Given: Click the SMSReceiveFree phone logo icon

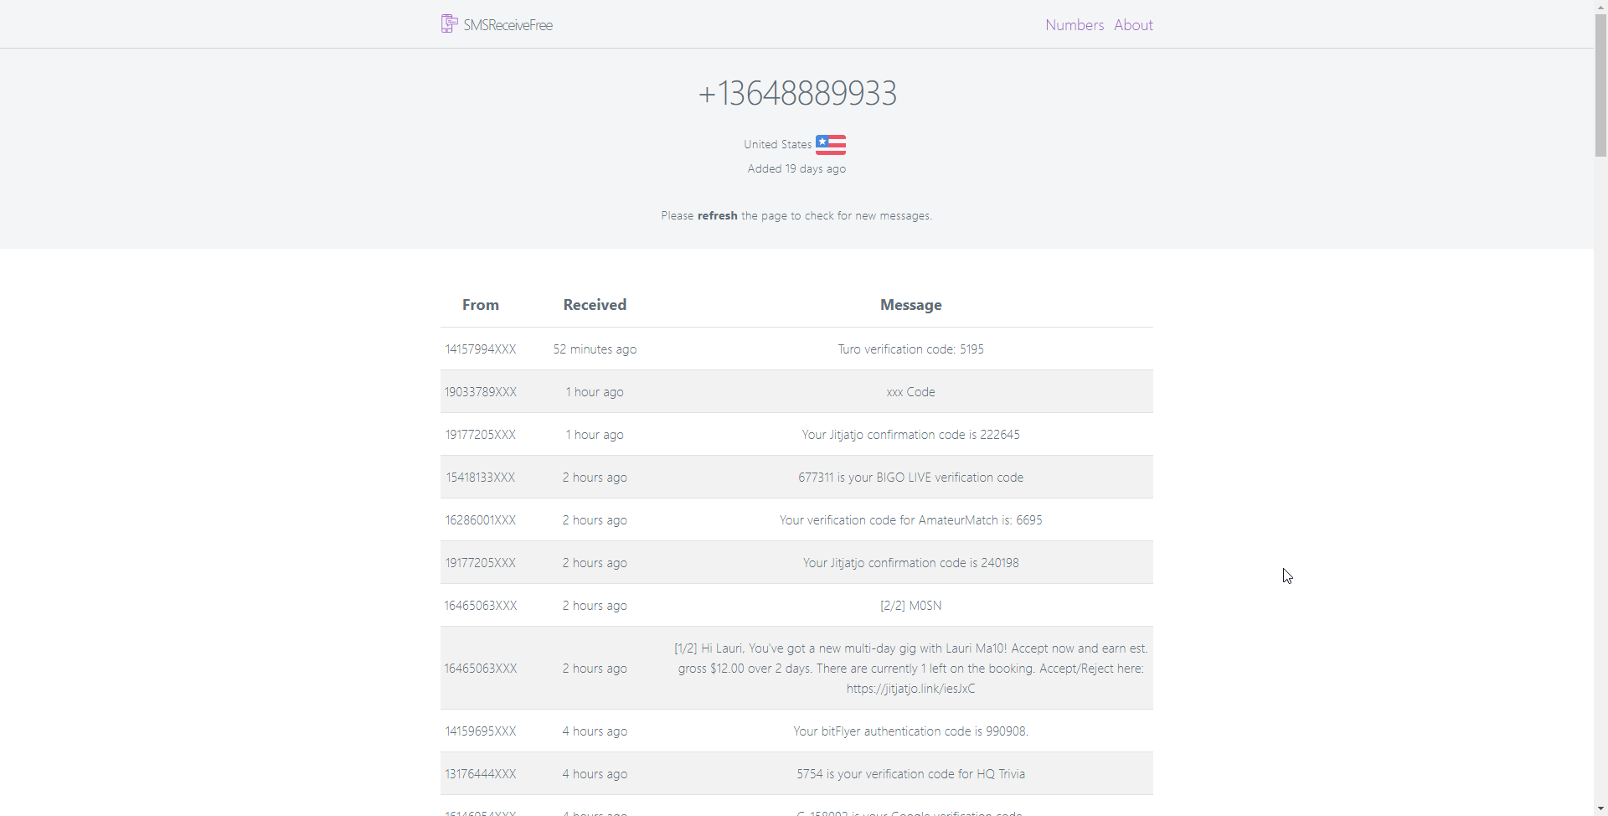Looking at the screenshot, I should tap(450, 23).
